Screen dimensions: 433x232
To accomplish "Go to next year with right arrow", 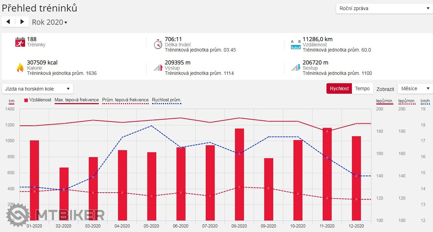I will [22, 22].
